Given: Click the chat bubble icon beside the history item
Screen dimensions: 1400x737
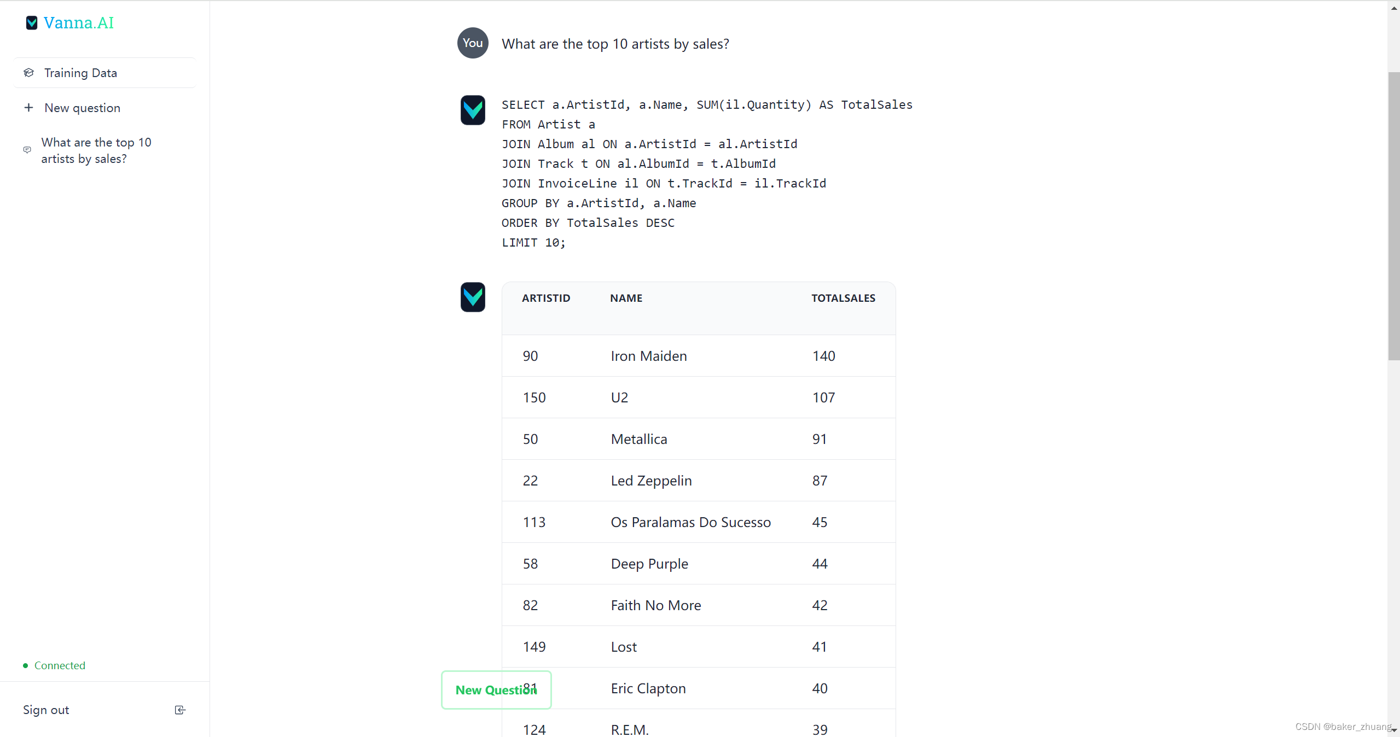Looking at the screenshot, I should (x=27, y=150).
